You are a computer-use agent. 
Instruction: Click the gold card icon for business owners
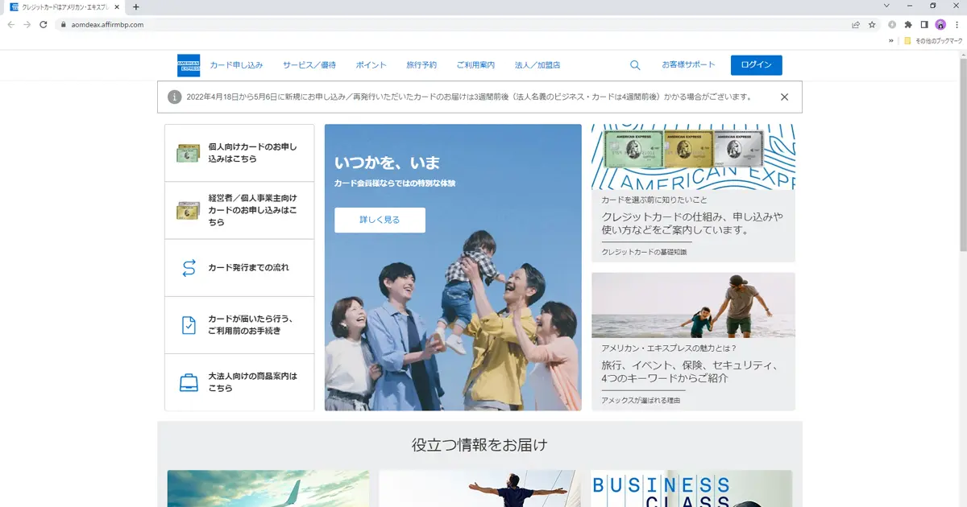click(x=188, y=210)
